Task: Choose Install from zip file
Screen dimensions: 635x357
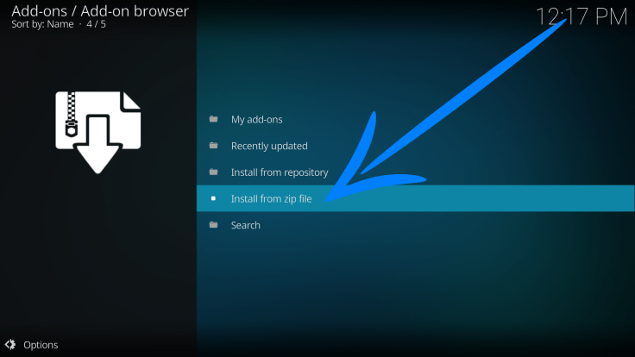Action: point(271,198)
